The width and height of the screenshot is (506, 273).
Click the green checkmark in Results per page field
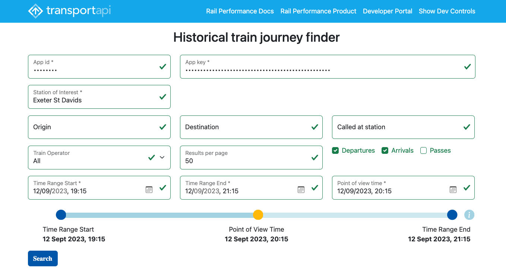tap(315, 158)
